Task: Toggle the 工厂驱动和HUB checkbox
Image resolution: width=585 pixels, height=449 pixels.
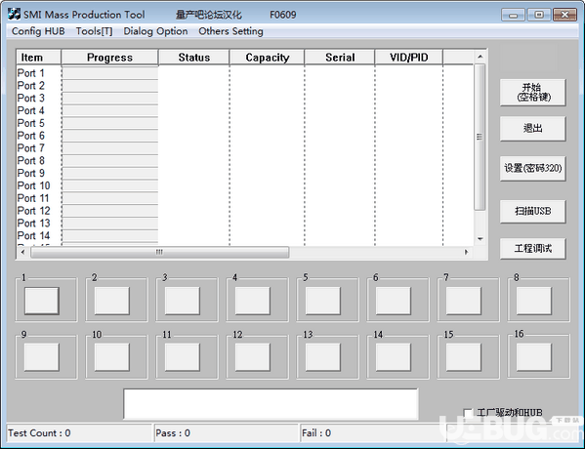Action: pyautogui.click(x=468, y=413)
